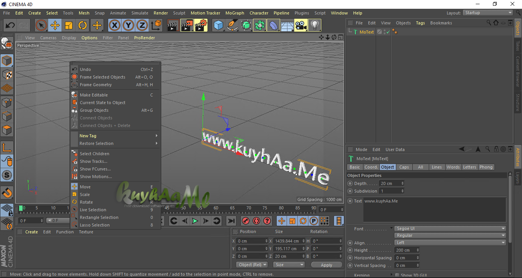The image size is (522, 278).
Task: Switch the Coordinate System icon
Action: 156,26
